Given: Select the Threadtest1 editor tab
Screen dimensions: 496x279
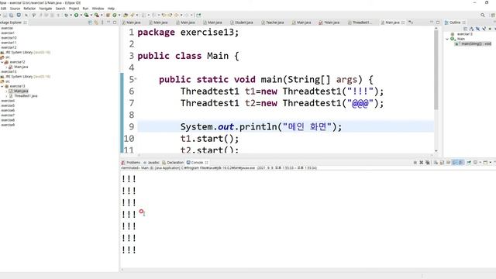Looking at the screenshot, I should 360,22.
